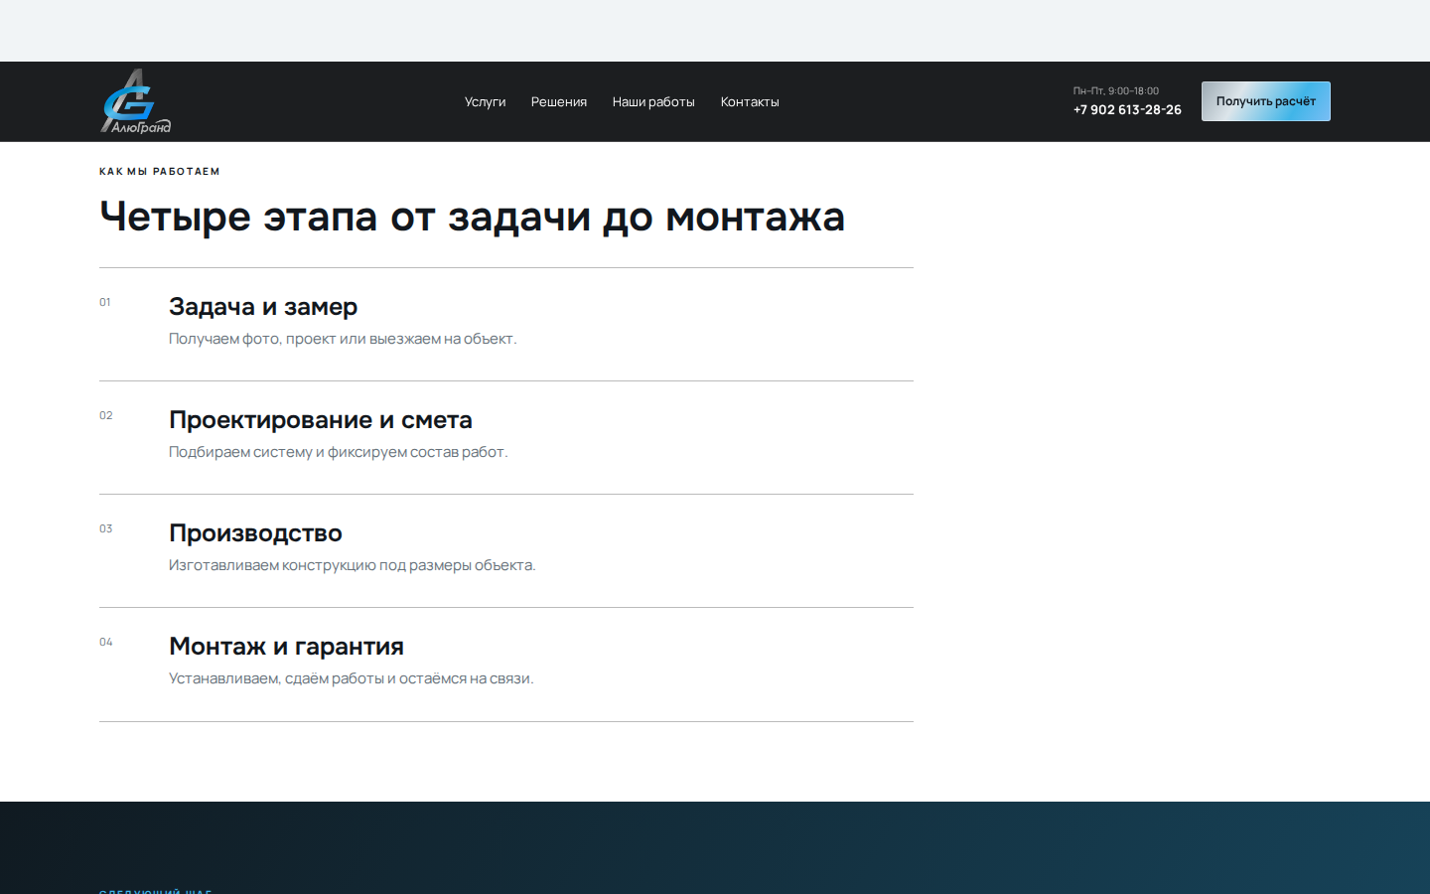
Task: Click step number 03
Action: click(106, 528)
